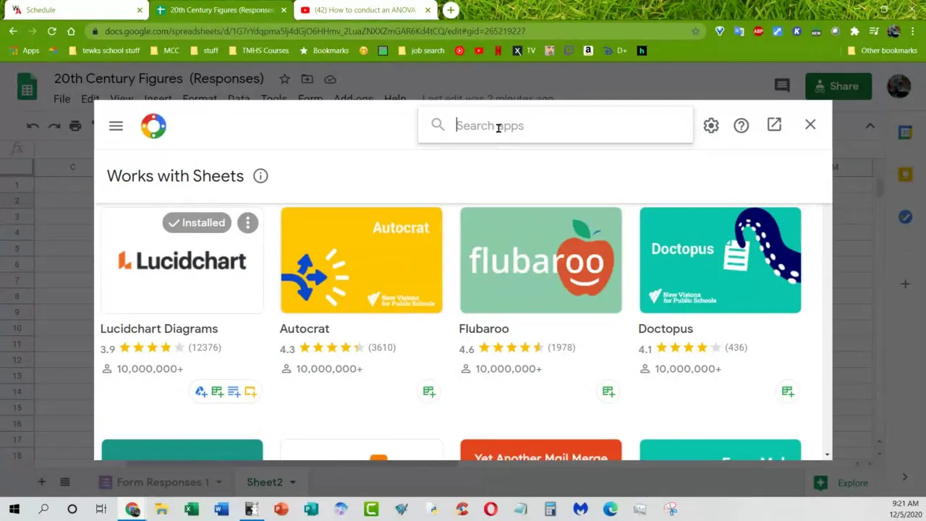The height and width of the screenshot is (521, 926).
Task: Open the Sheet2 tab dropdown arrow
Action: tap(293, 482)
